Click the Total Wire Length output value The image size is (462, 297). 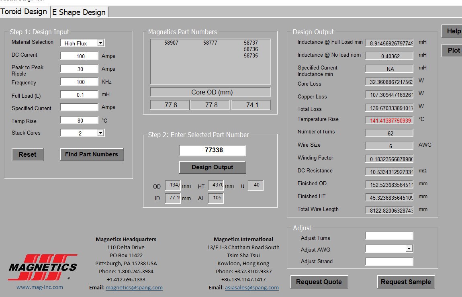coord(389,210)
